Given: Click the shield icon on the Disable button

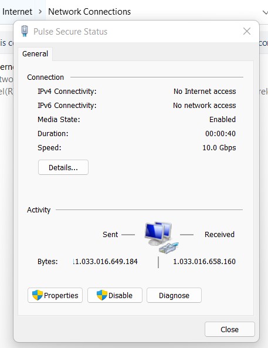Looking at the screenshot, I should click(x=102, y=295).
